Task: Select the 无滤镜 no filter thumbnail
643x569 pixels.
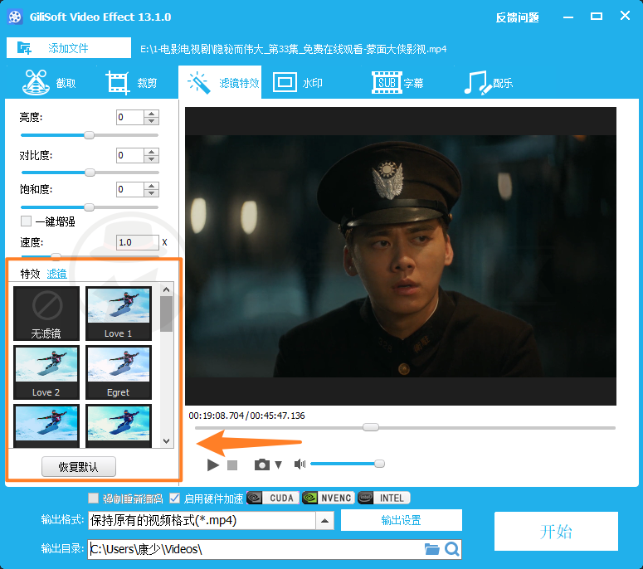Action: [x=46, y=314]
